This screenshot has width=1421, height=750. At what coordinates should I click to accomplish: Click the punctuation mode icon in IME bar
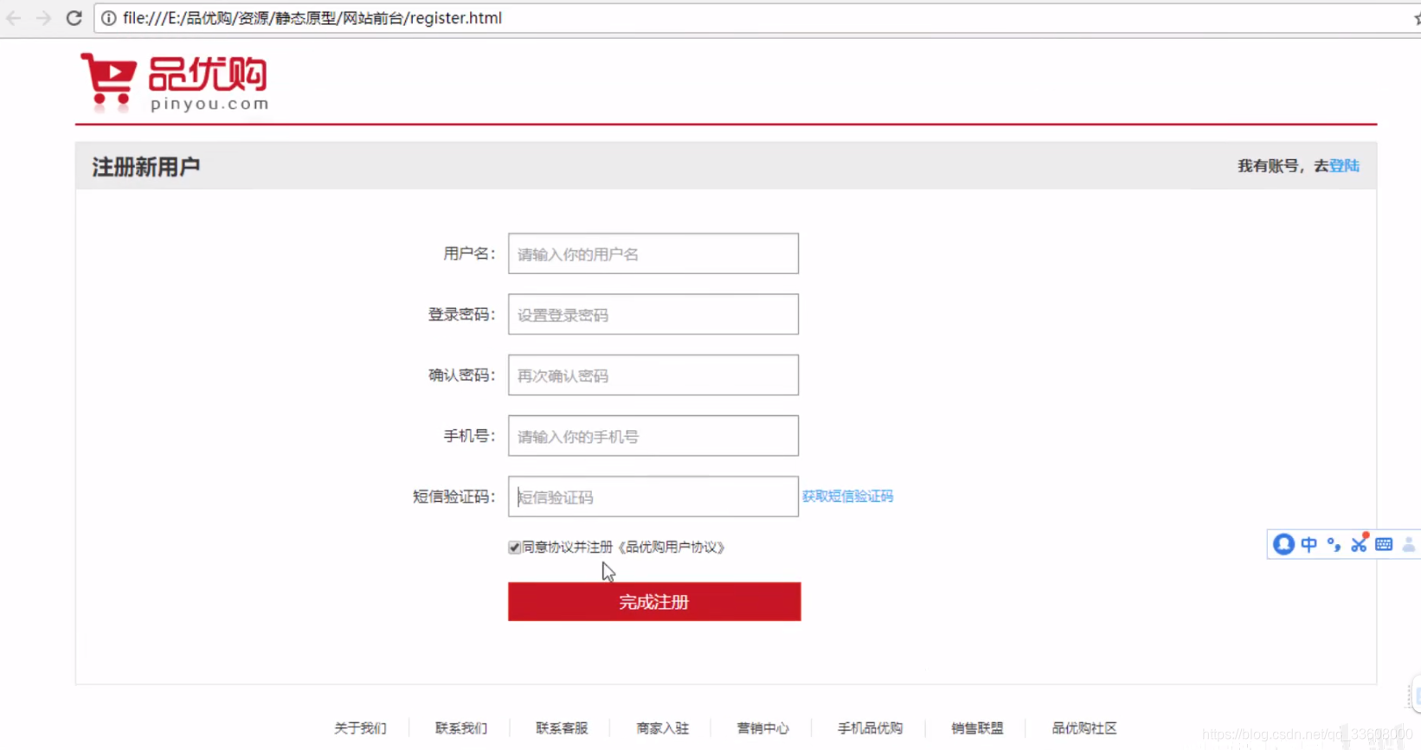click(x=1334, y=544)
